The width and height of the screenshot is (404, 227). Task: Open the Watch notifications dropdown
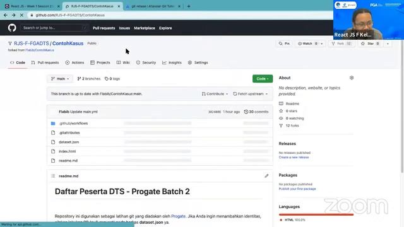point(310,44)
